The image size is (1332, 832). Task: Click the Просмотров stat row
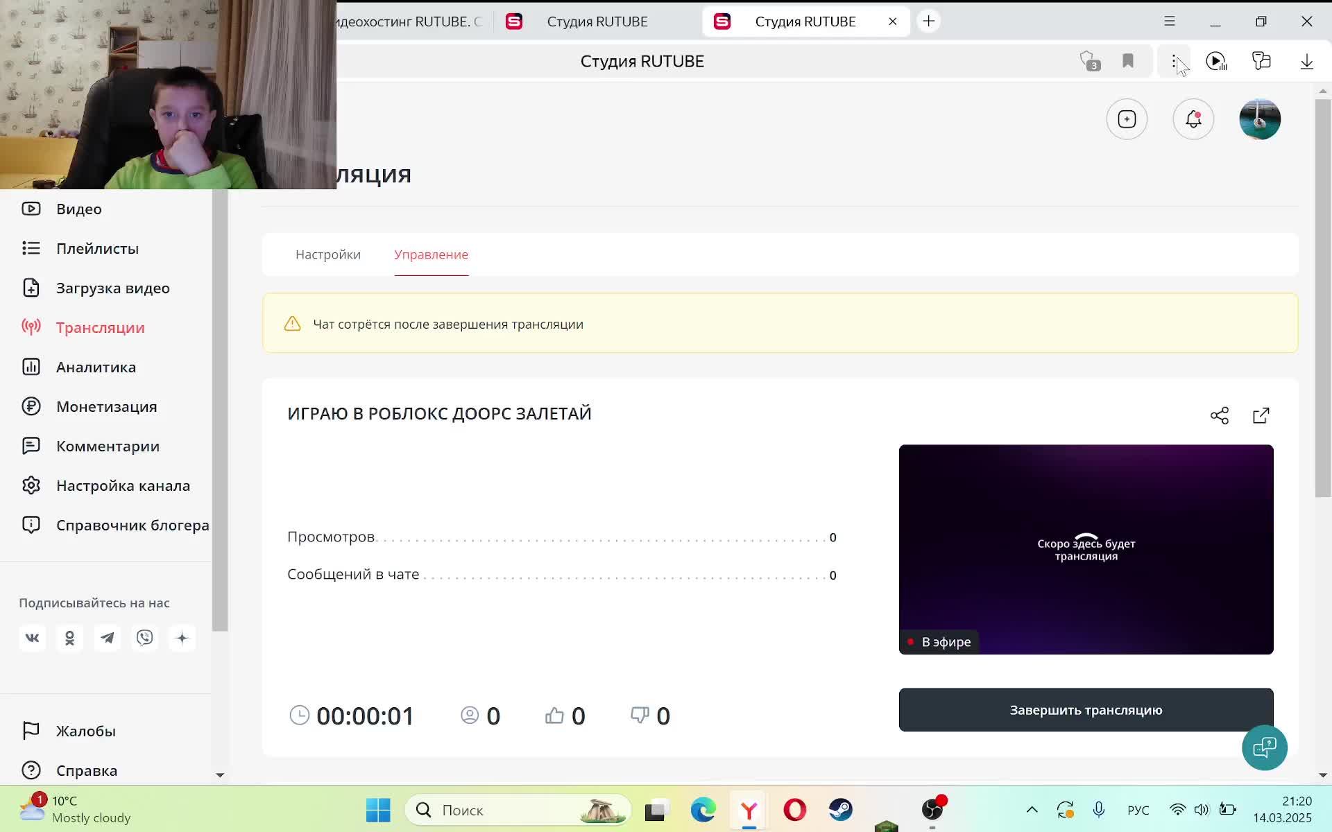point(562,537)
